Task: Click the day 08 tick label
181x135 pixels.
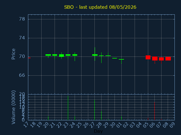Action: click(166, 125)
